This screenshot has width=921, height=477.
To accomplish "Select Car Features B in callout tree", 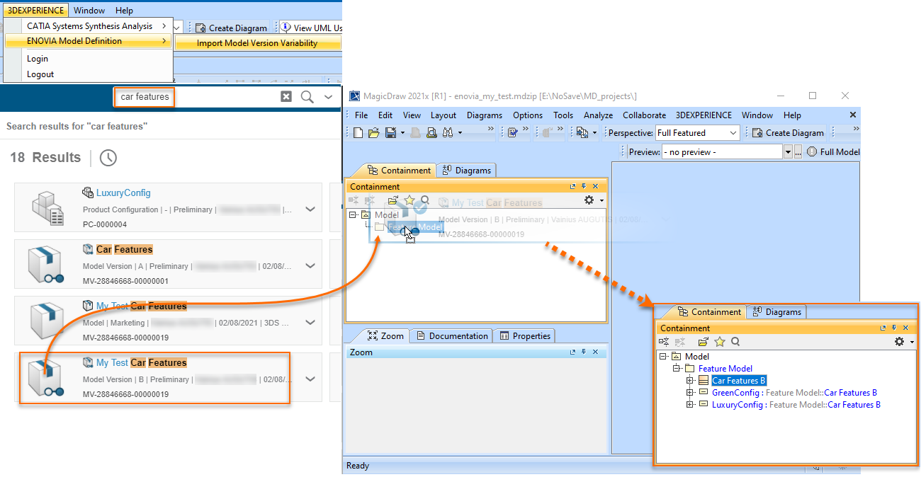I will click(x=739, y=381).
